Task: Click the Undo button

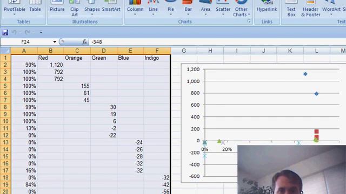Action: [14, 32]
